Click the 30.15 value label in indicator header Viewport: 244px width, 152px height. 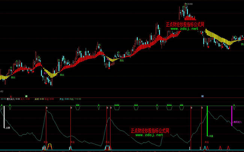click(x=3, y=99)
